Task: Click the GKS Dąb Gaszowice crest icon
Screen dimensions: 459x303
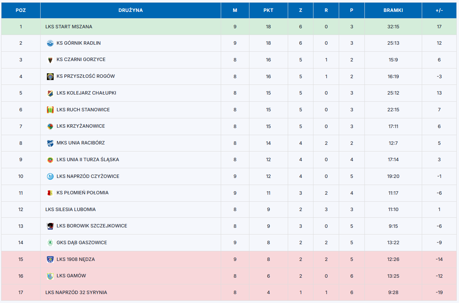Action: pyautogui.click(x=50, y=243)
